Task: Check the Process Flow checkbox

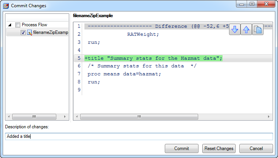Action: pos(18,25)
